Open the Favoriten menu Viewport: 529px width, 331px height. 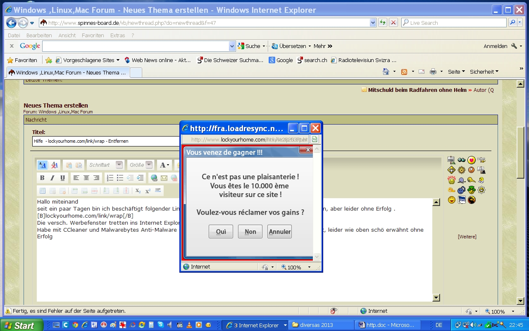click(93, 35)
